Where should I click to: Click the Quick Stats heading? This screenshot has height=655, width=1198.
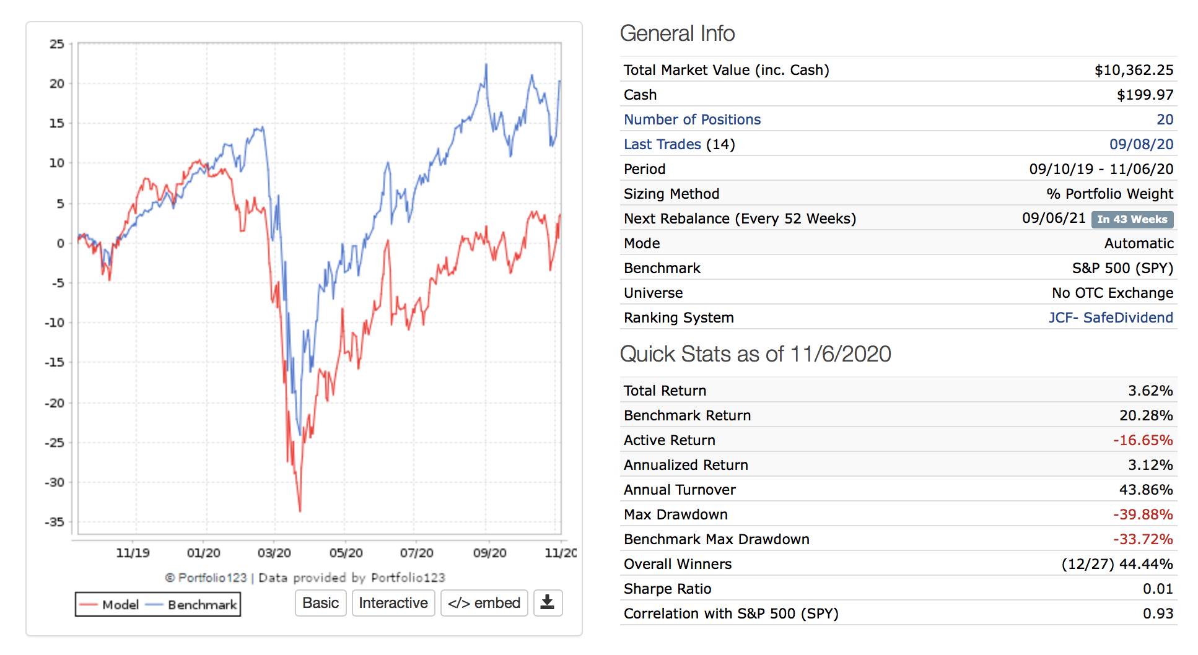(x=755, y=354)
